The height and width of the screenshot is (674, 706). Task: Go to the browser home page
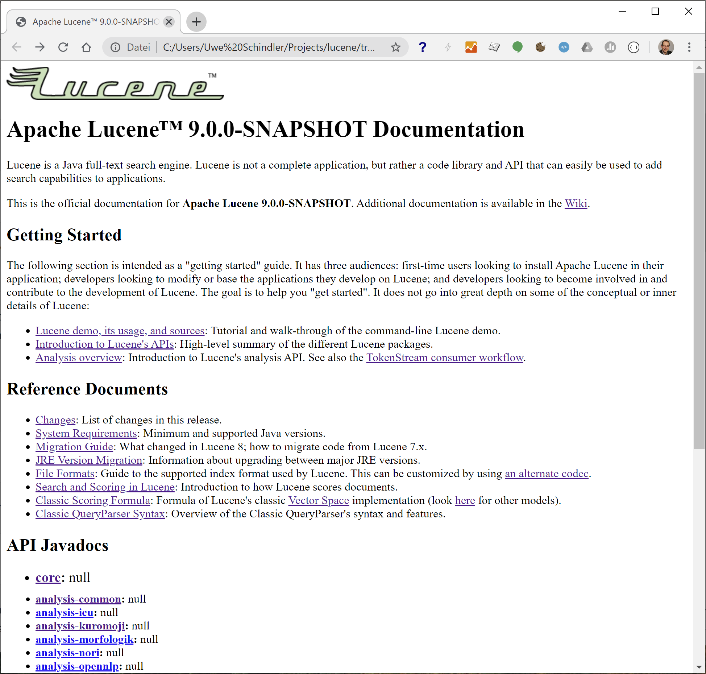coord(86,47)
